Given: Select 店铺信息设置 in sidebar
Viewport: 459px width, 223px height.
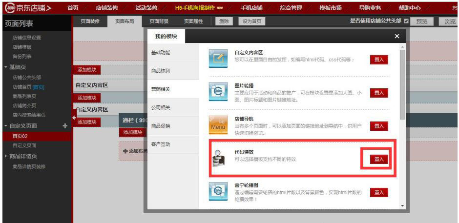Looking at the screenshot, I should pos(27,38).
